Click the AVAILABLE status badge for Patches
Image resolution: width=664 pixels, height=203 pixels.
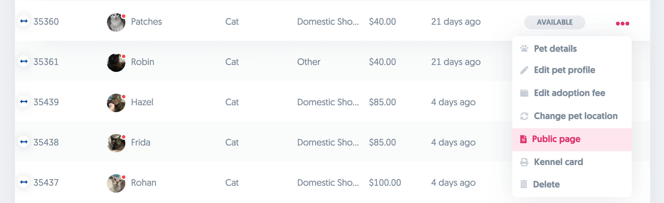pos(554,22)
